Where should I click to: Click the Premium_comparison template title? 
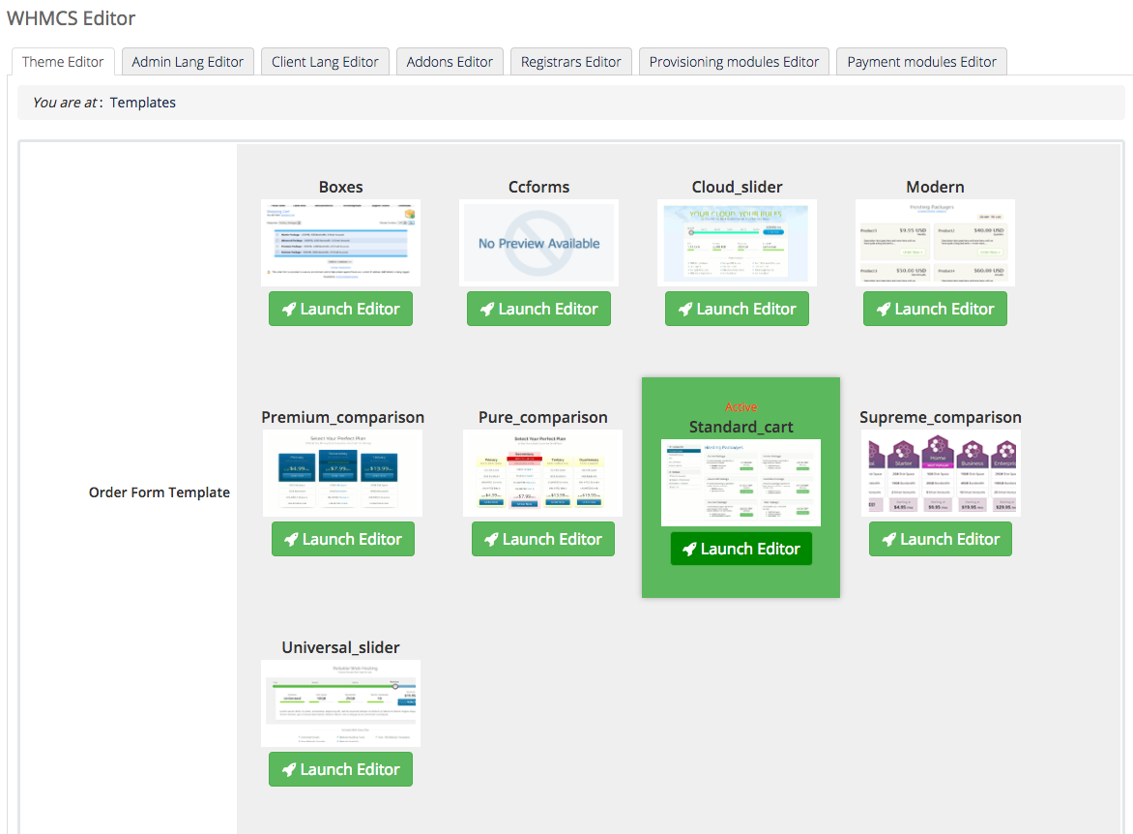tap(342, 417)
